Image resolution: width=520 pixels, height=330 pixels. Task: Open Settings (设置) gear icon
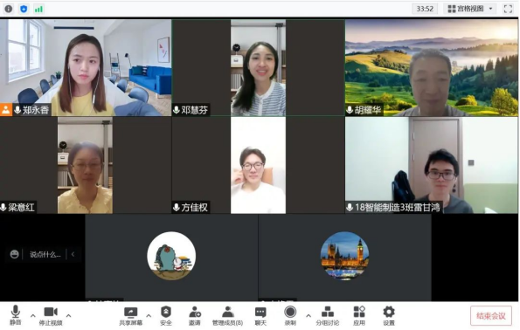[389, 316]
